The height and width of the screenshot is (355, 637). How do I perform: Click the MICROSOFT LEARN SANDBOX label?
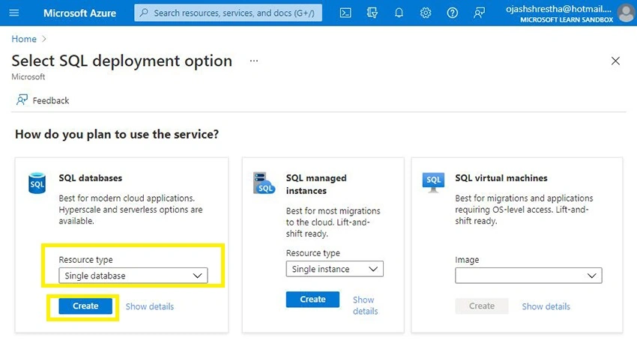[x=567, y=19]
